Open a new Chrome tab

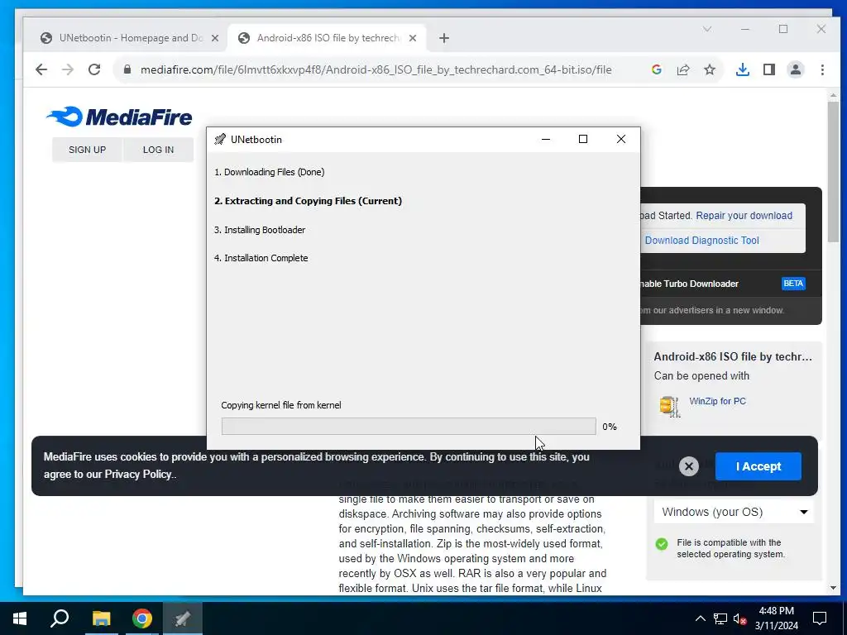point(444,38)
